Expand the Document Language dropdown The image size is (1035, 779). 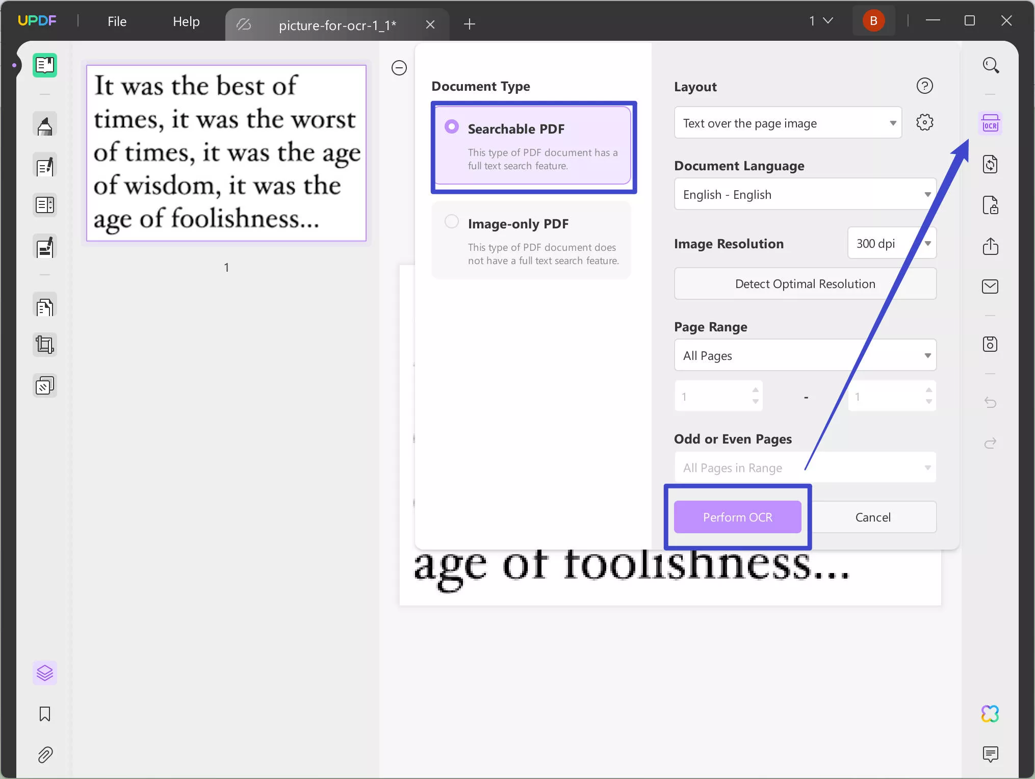click(x=805, y=194)
